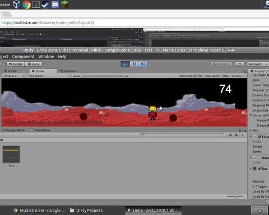The width and height of the screenshot is (269, 215).
Task: Disable the Box Collider checkbox
Action: (x=259, y=169)
